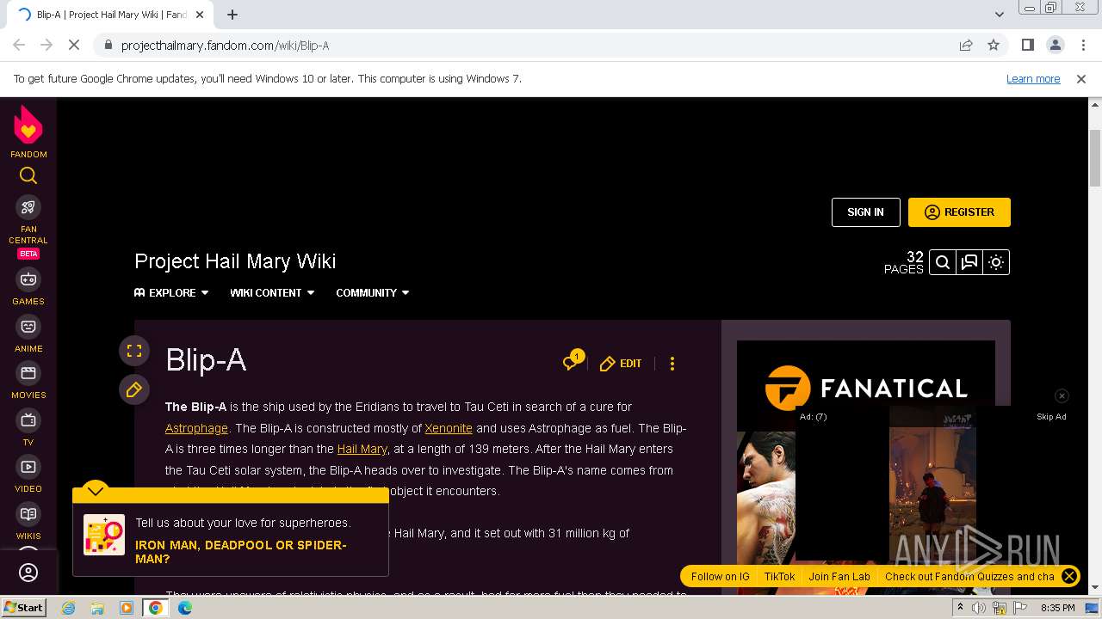Open Project Hail Mary Wiki title link
1102x619 pixels.
coord(235,261)
